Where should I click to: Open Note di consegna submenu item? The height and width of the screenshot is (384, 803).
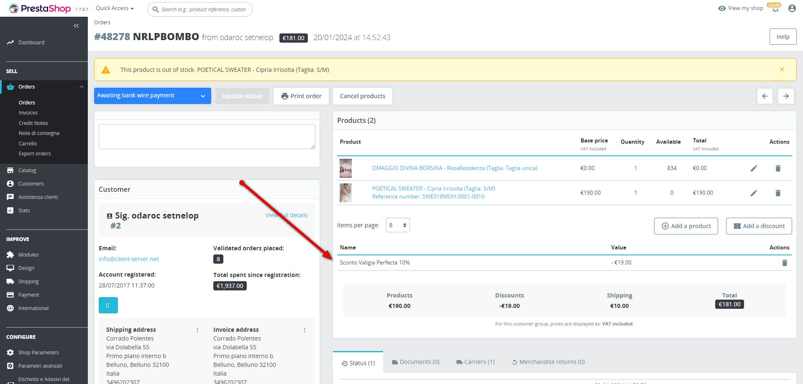(x=39, y=133)
